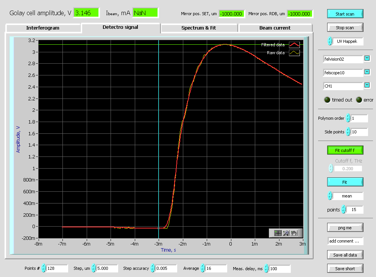Screen dimensions: 376x277
Task: Switch to the Interferogram tab
Action: click(x=43, y=28)
